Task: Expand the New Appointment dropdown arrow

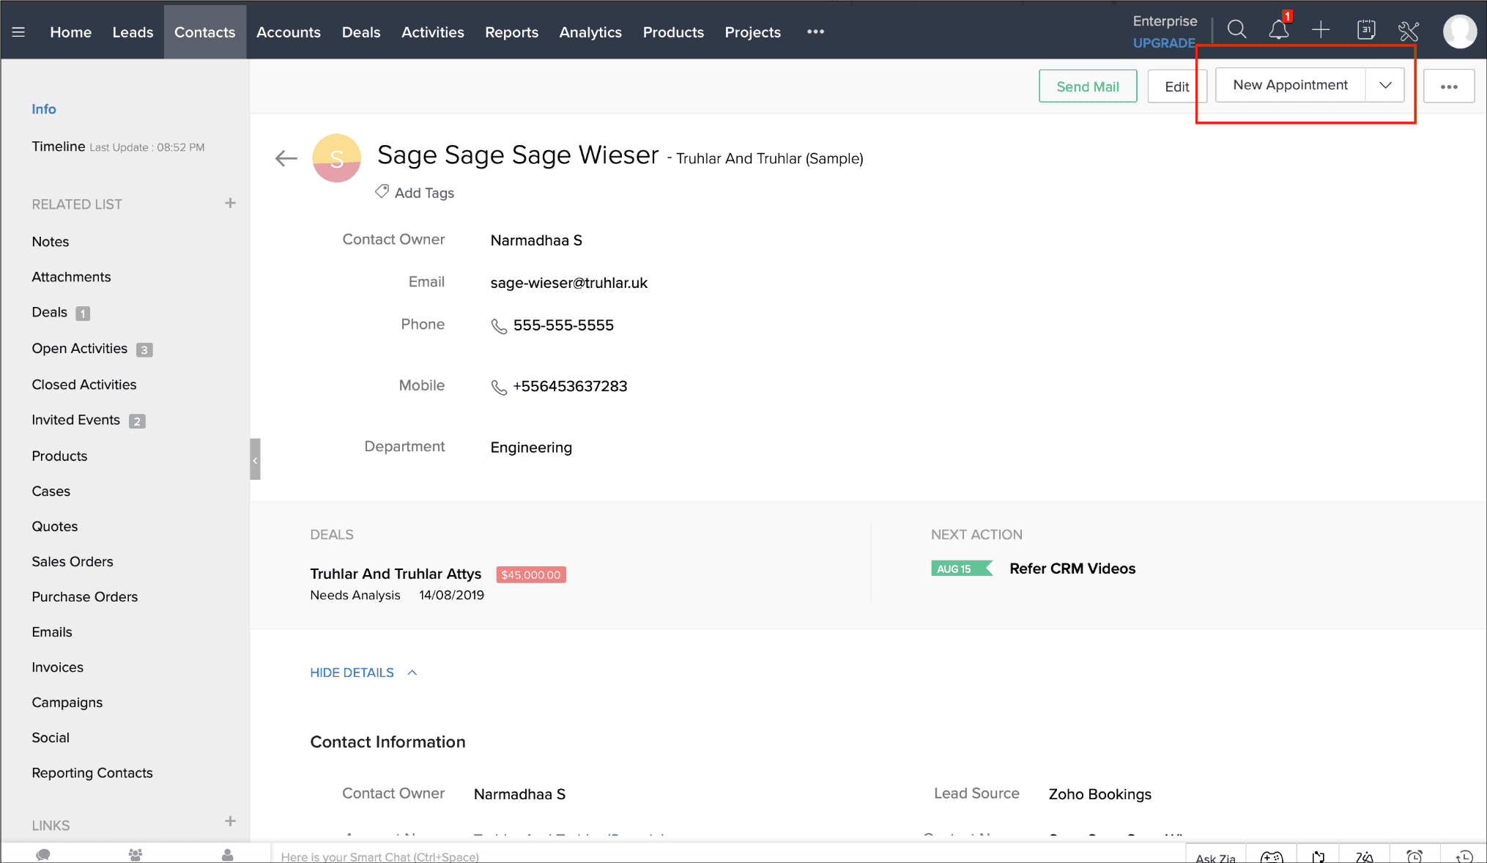Action: click(1384, 85)
